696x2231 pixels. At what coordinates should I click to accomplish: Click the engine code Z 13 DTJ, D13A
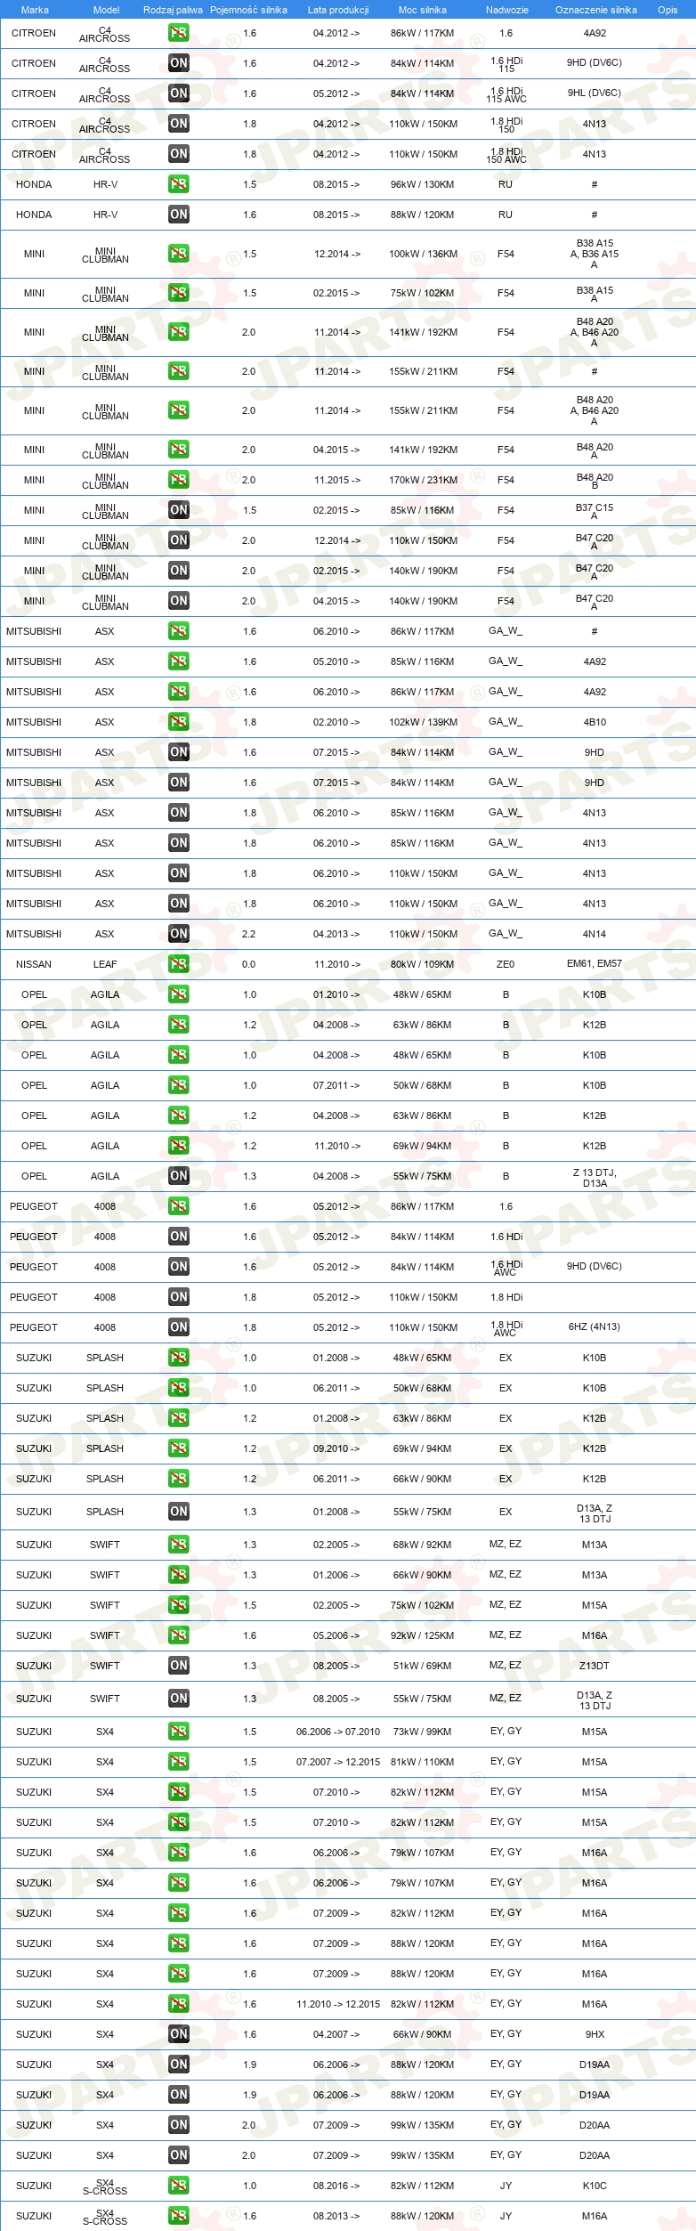pos(595,1178)
